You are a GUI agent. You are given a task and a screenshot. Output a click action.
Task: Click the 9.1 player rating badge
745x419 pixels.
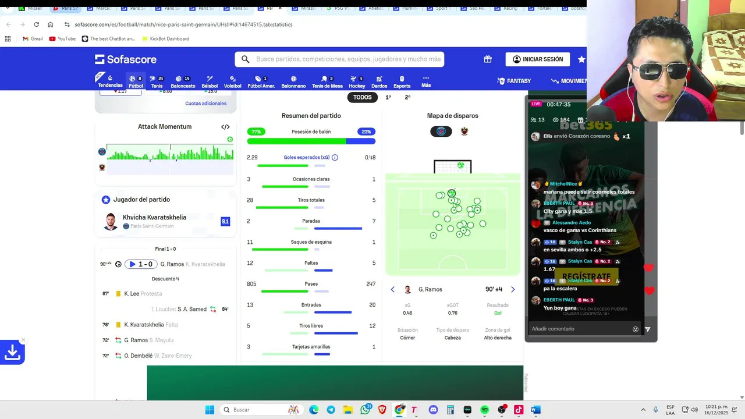tap(225, 221)
